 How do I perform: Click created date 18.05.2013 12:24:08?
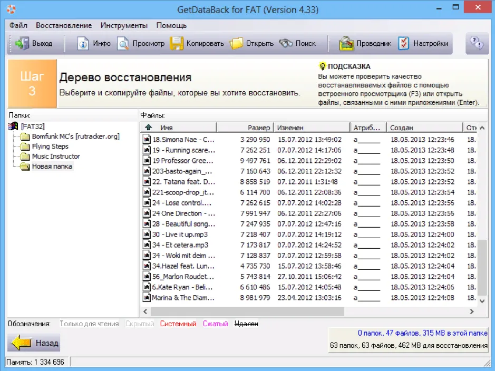coord(422,298)
